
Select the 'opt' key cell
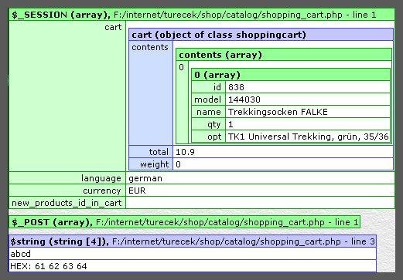209,137
